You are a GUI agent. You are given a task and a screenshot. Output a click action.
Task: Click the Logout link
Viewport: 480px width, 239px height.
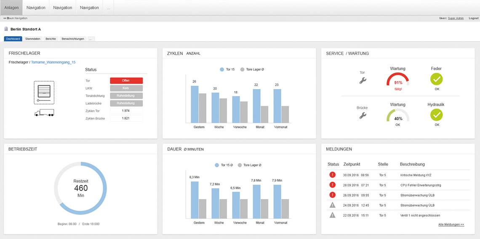pos(473,18)
